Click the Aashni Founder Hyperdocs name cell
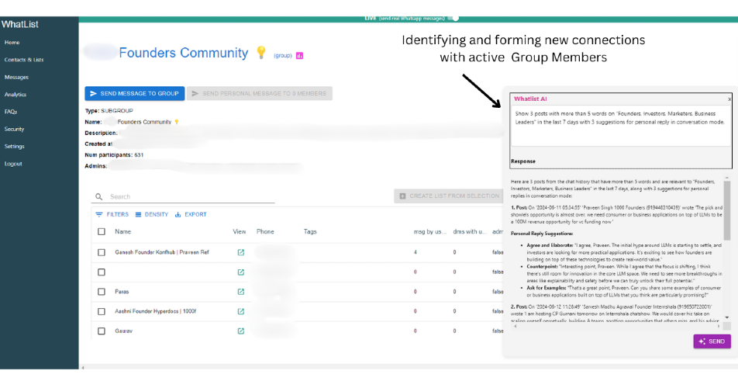This screenshot has height=388, width=738. tap(156, 312)
